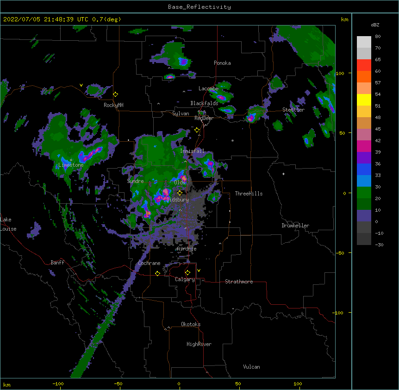Click the purple 10 dBZ legend swatch
This screenshot has width=399, height=390.
[x=364, y=216]
